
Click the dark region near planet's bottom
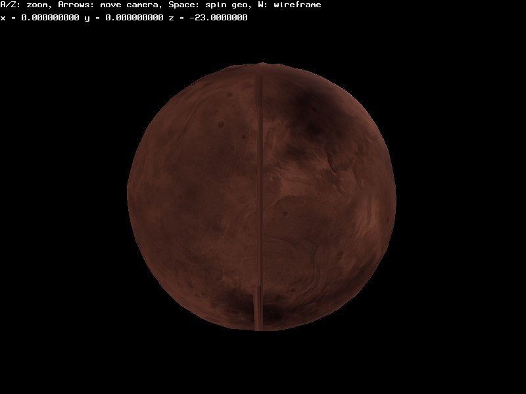pyautogui.click(x=237, y=305)
